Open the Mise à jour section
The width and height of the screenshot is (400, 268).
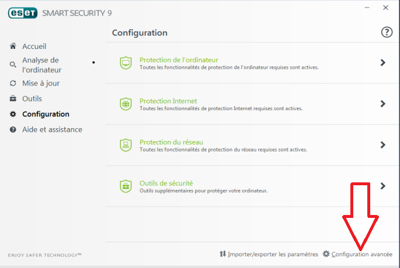[x=41, y=83]
